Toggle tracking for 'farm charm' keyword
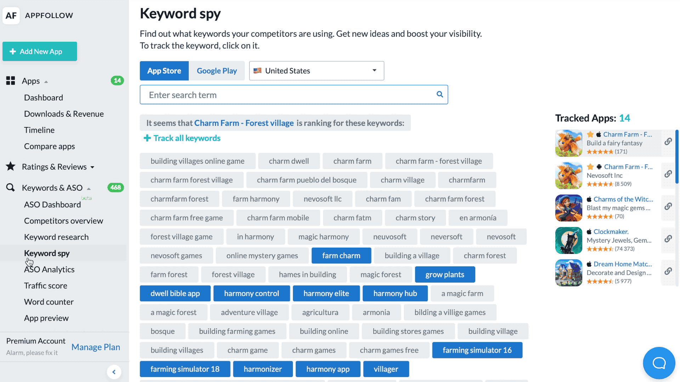Viewport: 680px width, 382px height. [341, 256]
